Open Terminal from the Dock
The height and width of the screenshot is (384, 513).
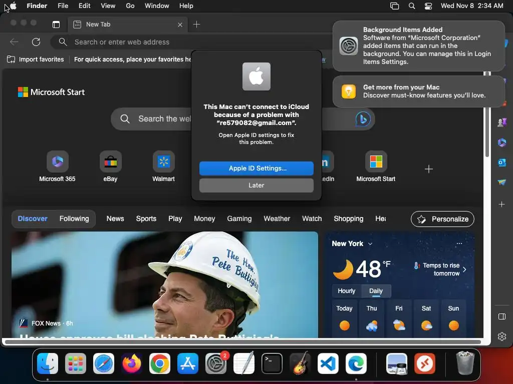click(x=272, y=363)
